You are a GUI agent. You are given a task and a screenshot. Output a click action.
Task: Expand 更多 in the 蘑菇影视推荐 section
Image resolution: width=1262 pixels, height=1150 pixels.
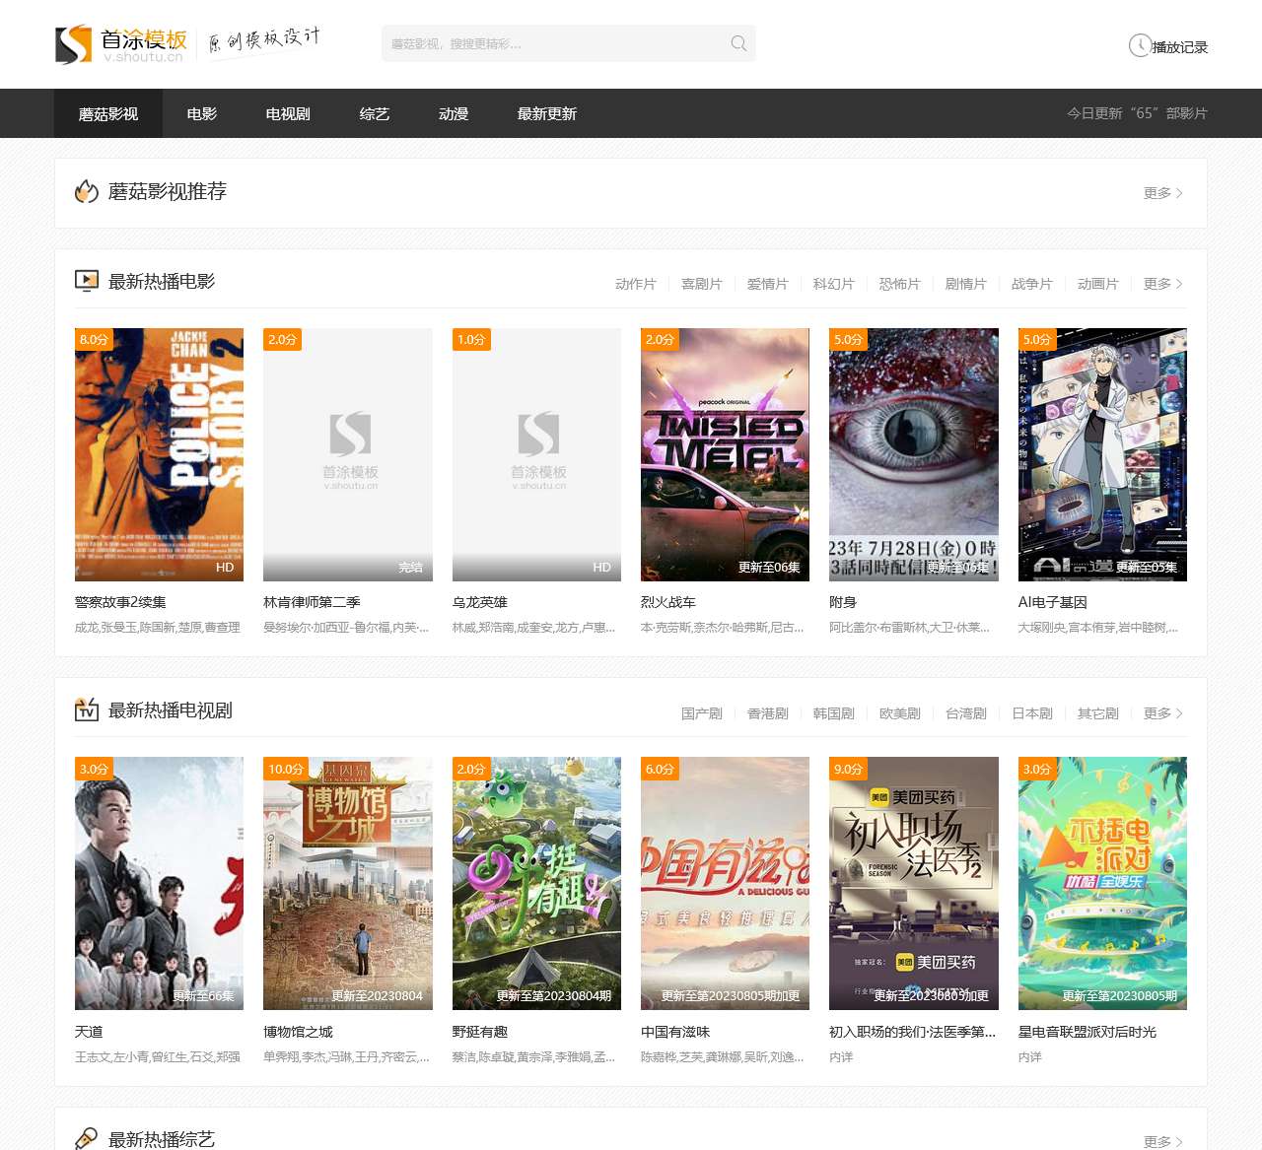pos(1162,193)
